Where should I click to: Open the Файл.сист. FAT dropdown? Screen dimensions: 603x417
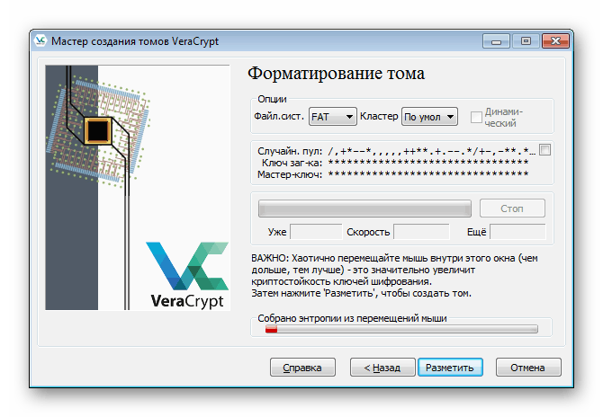pos(333,116)
